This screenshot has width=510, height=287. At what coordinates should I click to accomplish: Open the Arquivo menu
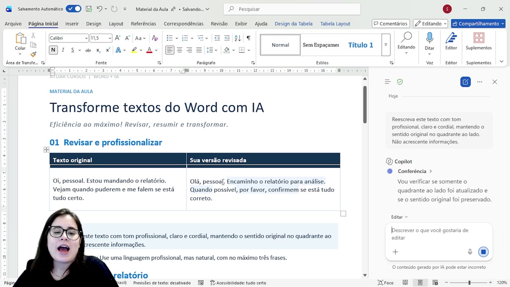(13, 24)
